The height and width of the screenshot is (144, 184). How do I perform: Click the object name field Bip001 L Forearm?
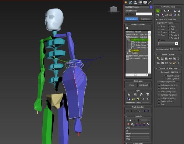[137, 7]
